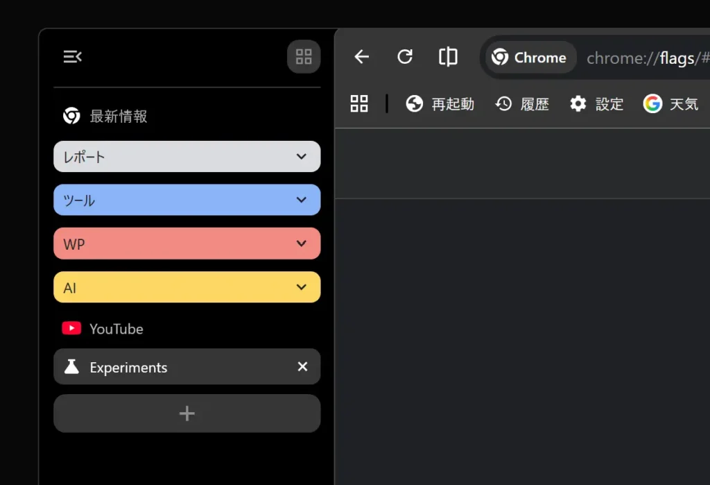
Task: Open the 設定 bookmark link
Action: 596,103
